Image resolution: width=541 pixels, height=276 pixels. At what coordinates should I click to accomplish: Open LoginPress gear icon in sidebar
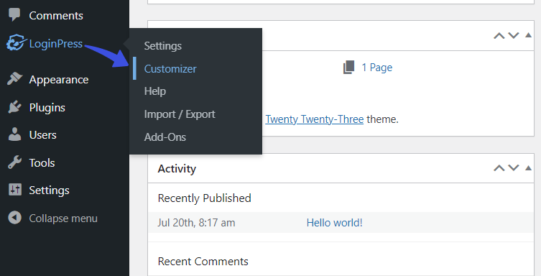pyautogui.click(x=15, y=43)
